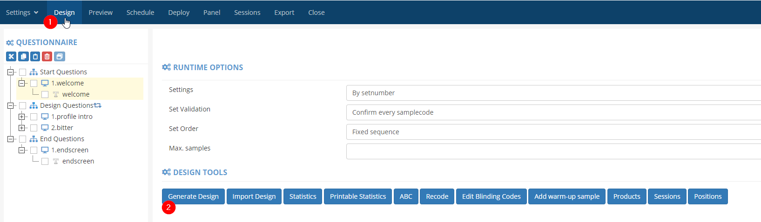
Task: Check the Start Questions checkbox
Action: (22, 72)
